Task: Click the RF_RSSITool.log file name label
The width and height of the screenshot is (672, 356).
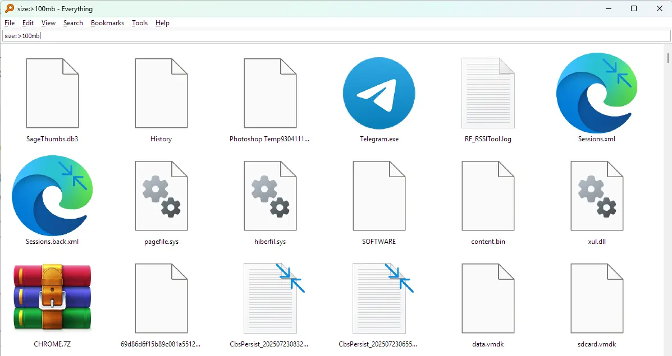Action: pos(488,139)
